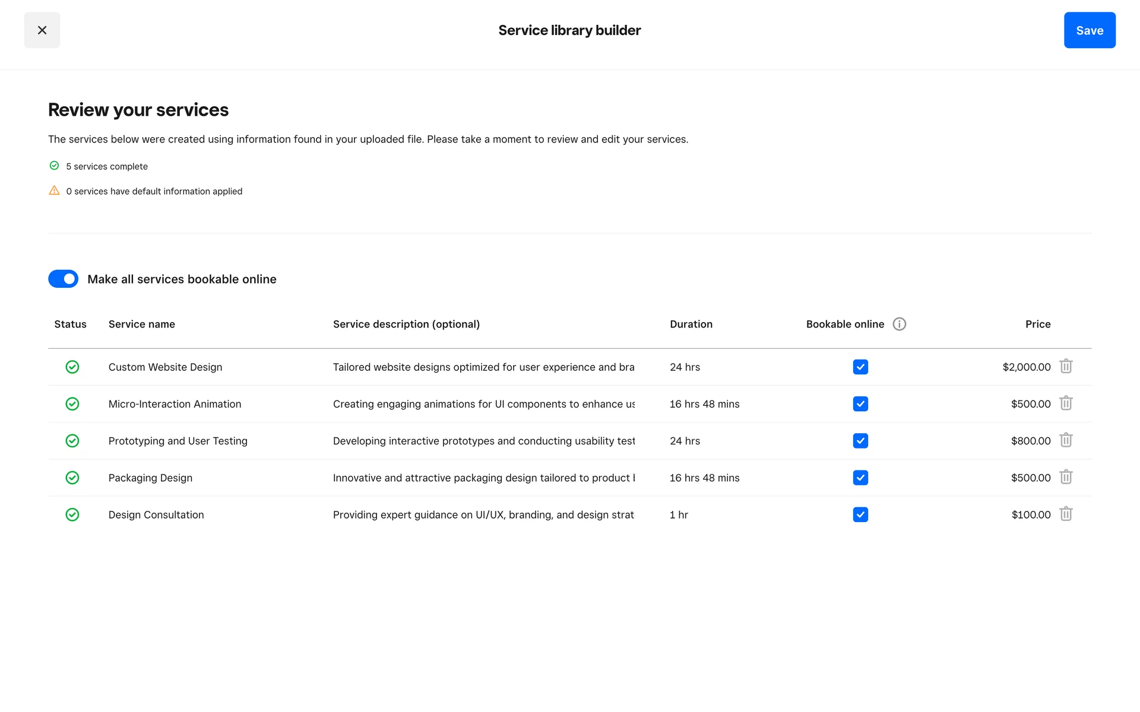Save the service library
Image resolution: width=1140 pixels, height=712 pixels.
pyautogui.click(x=1089, y=30)
